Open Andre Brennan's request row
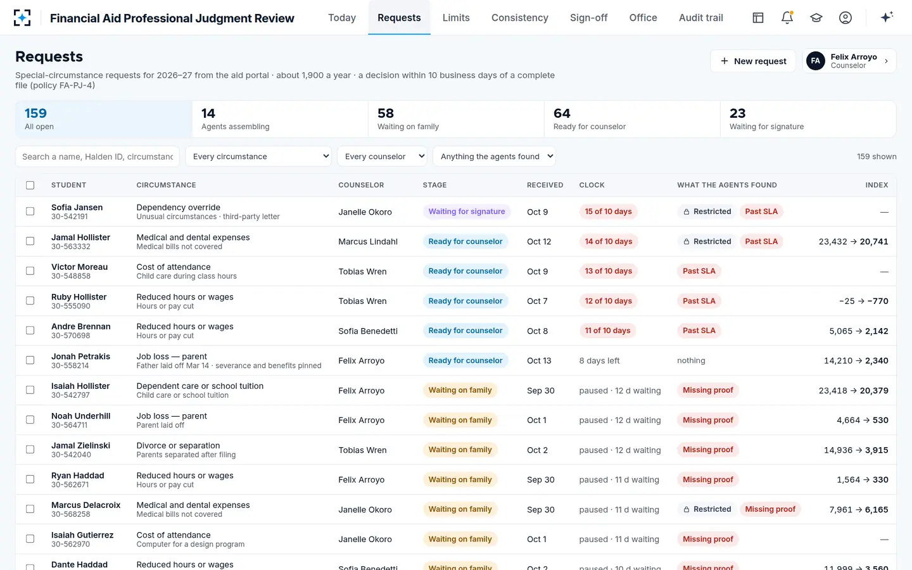Screen dimensions: 912x570 point(456,331)
